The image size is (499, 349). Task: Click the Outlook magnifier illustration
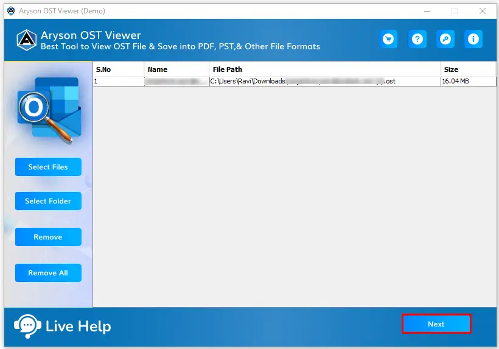coord(49,110)
